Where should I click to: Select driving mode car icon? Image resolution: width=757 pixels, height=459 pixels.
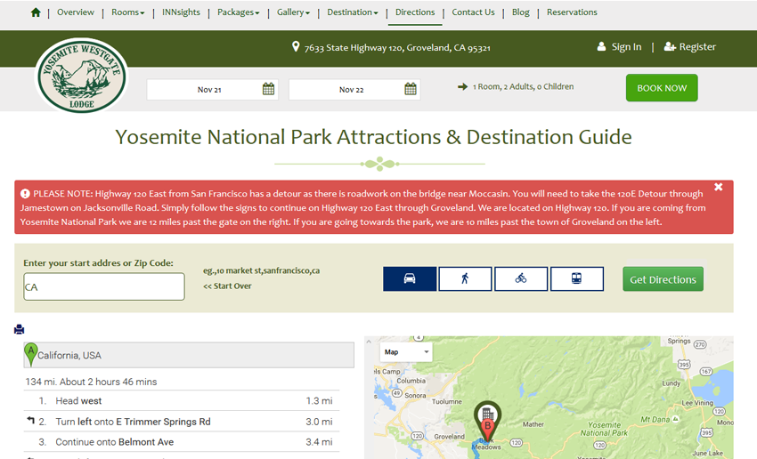pyautogui.click(x=410, y=278)
